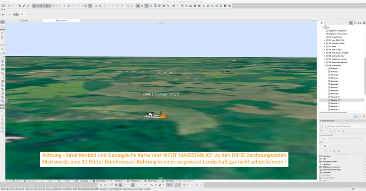
Task: Expand the 06 Cooling Box Tour folder
Action: click(324, 56)
